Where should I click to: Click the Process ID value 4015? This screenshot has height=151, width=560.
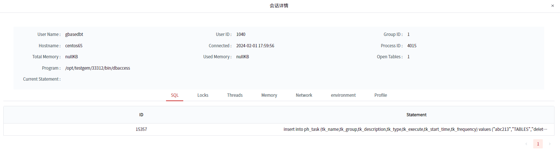(x=412, y=46)
